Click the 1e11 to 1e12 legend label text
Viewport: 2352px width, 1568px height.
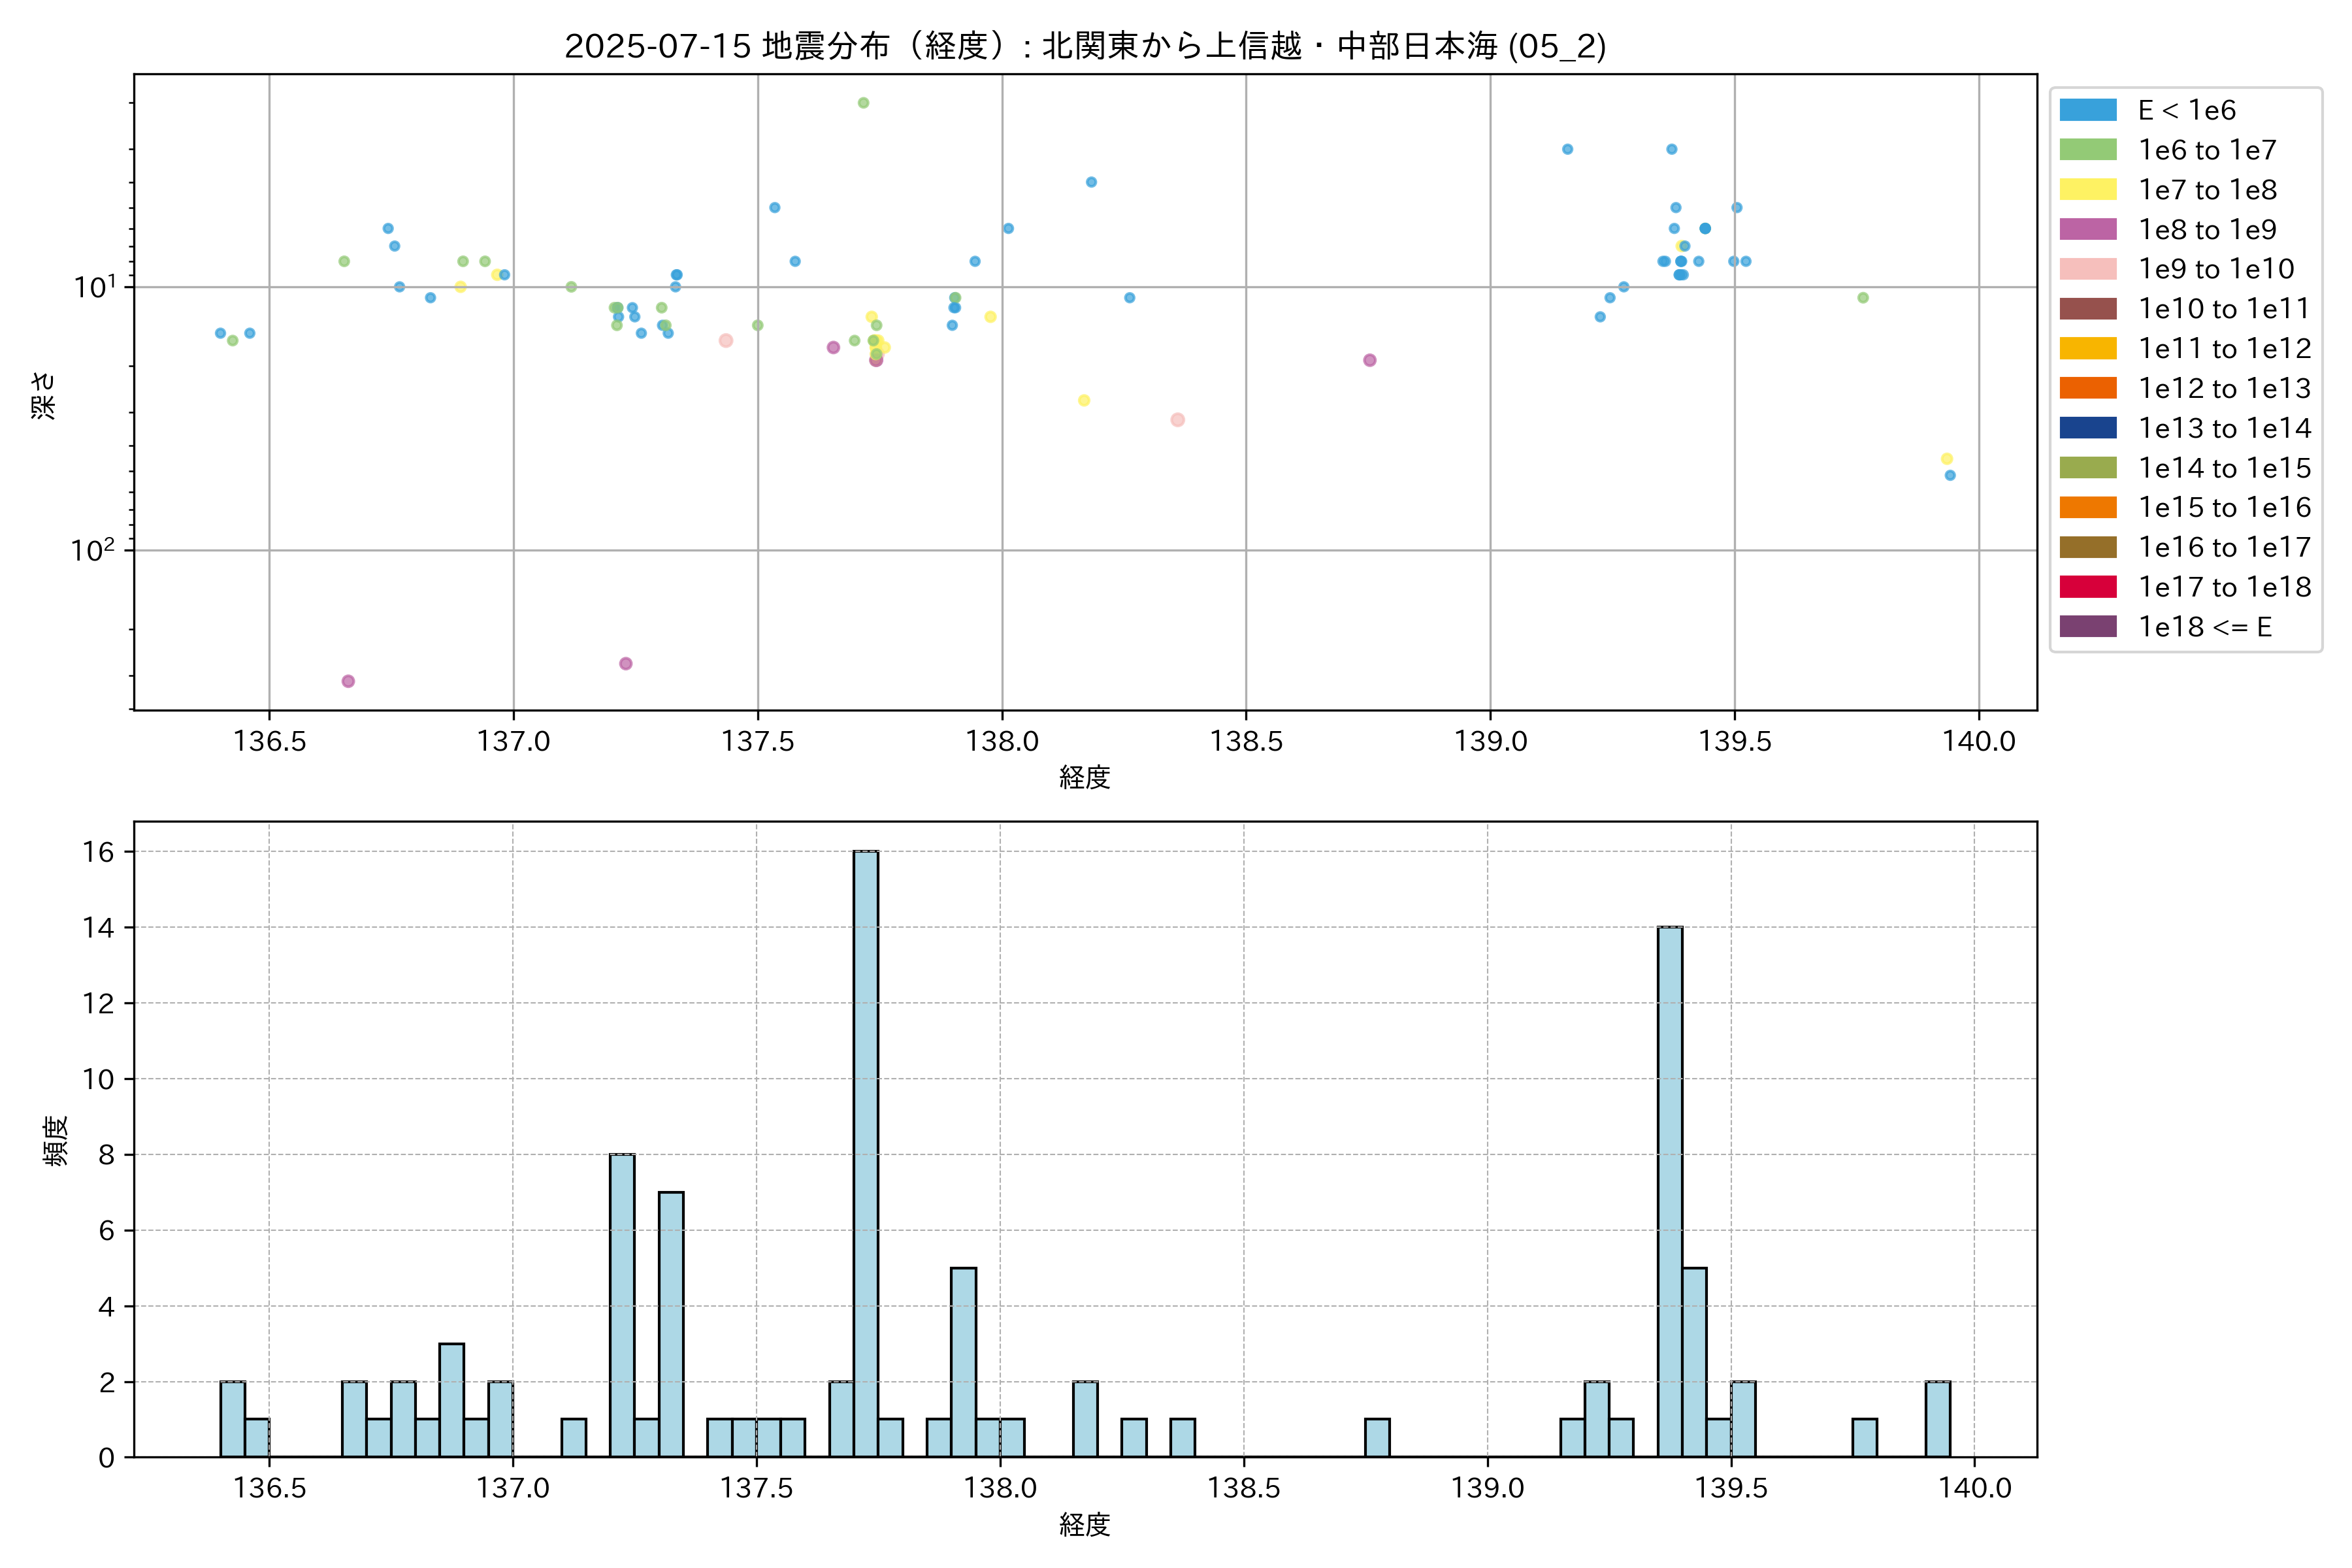(x=2224, y=349)
